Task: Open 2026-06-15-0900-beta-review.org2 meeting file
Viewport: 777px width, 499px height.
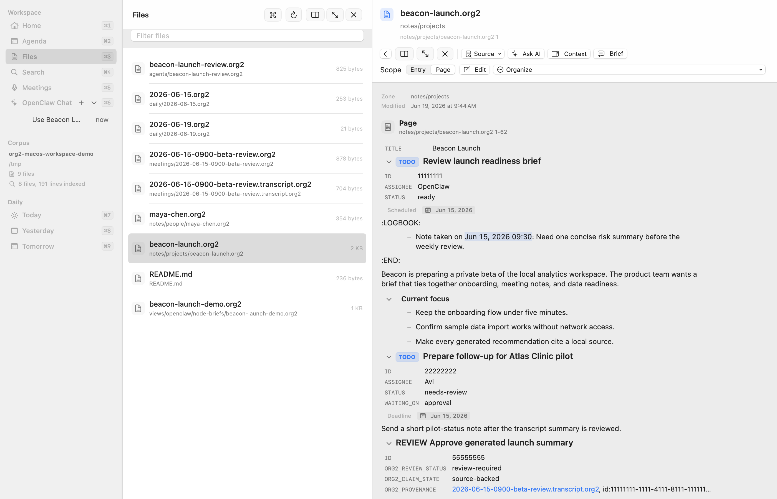Action: click(x=247, y=159)
